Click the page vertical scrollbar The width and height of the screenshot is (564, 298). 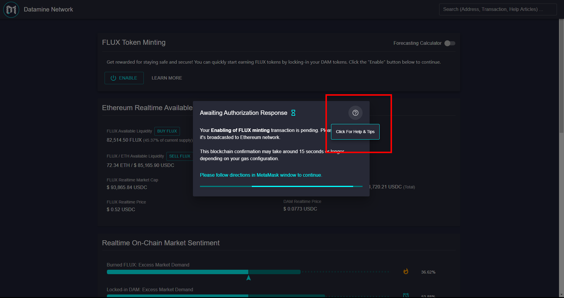pos(561,77)
